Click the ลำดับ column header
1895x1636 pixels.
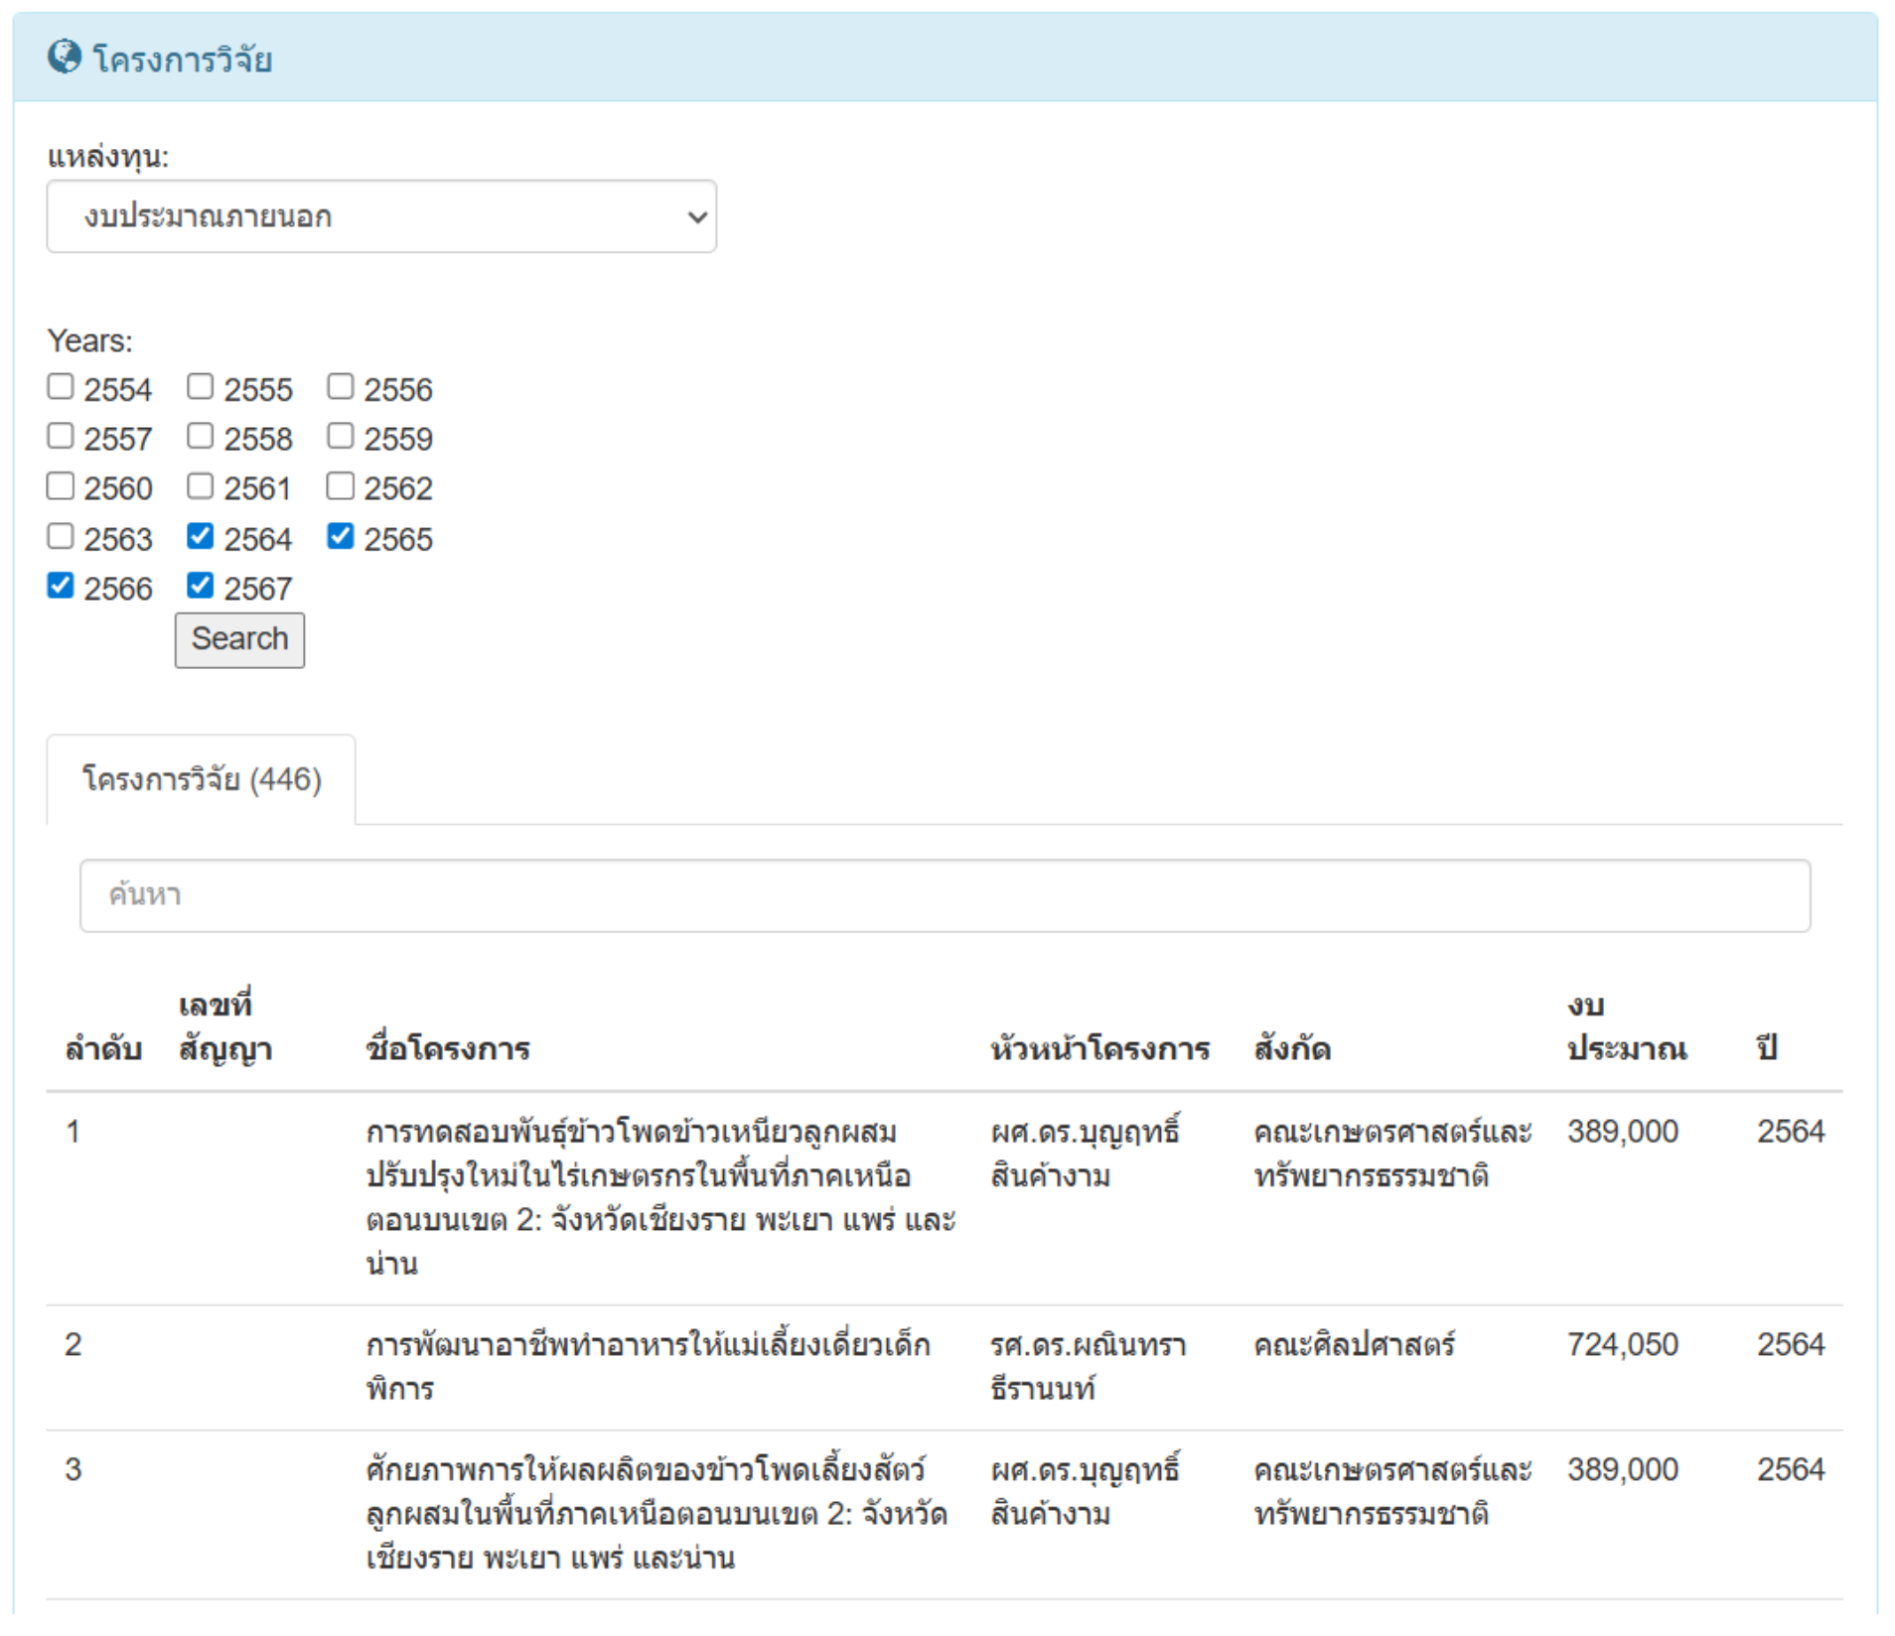[103, 1049]
